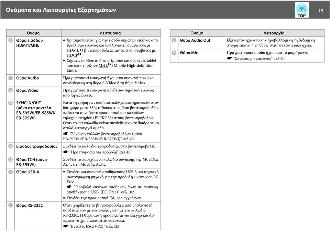This screenshot has height=231, width=330.
Task: Select text Θύρα Video
Action: (x=27, y=90)
